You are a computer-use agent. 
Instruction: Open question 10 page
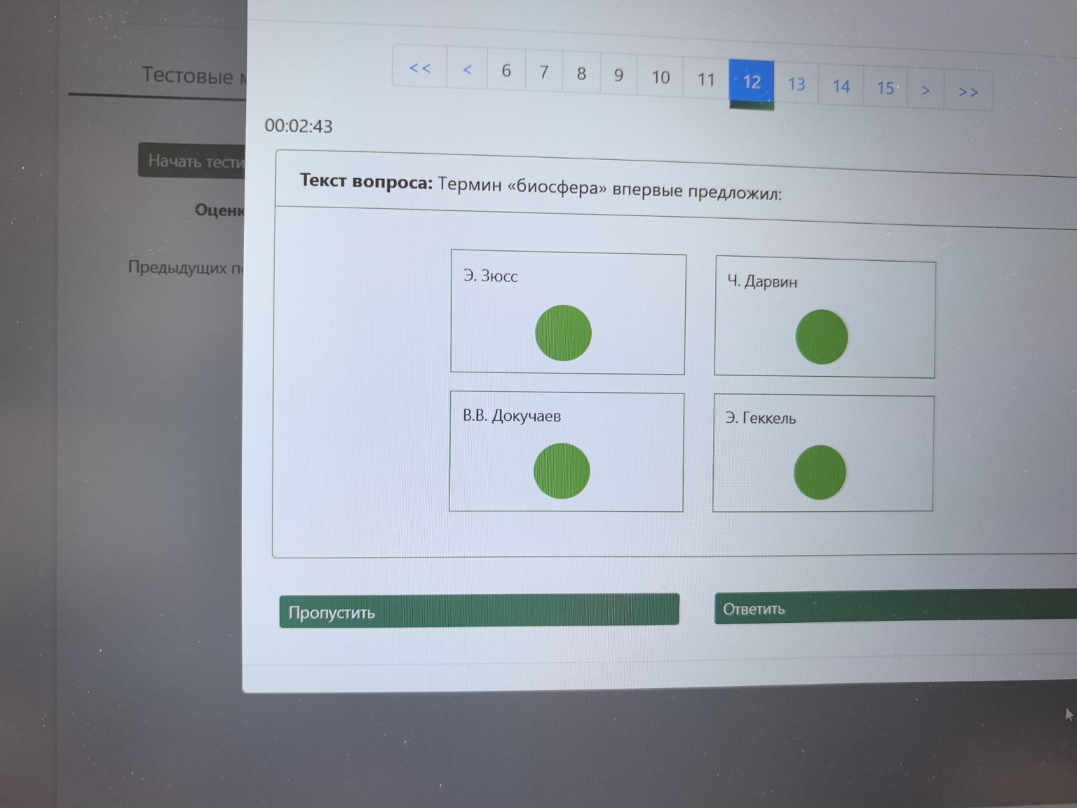(661, 77)
